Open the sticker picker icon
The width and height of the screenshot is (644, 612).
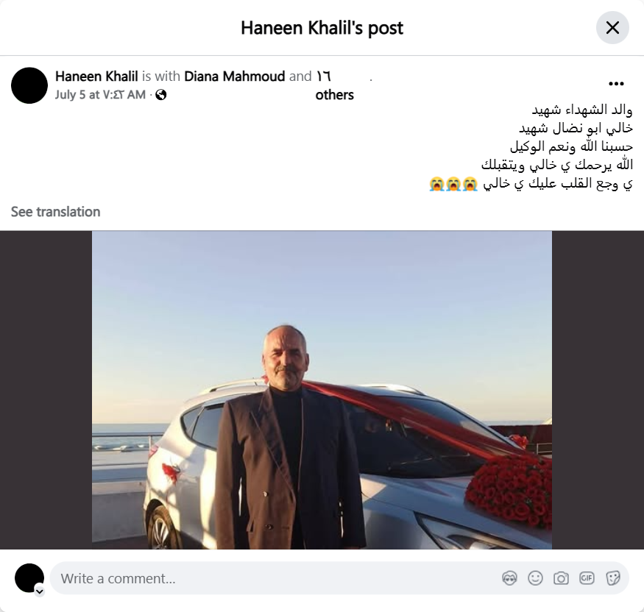(613, 578)
